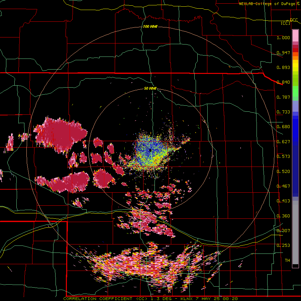301x301 pixels.
Task: Click the 100 NMI range ring label
Action: (150, 26)
